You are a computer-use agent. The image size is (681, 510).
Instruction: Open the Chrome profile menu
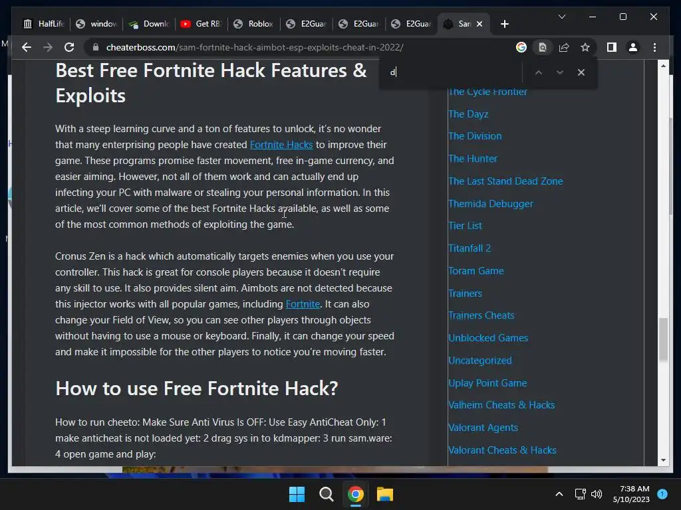(633, 47)
